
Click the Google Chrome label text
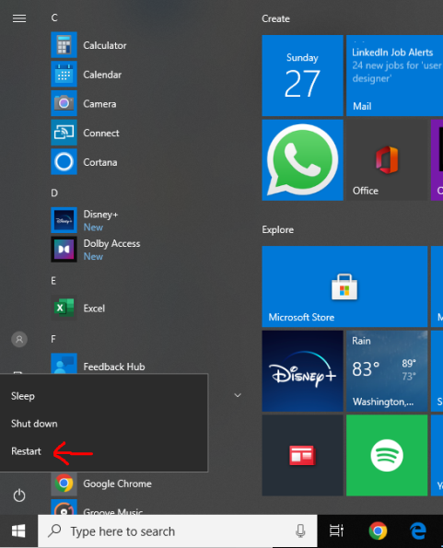117,484
